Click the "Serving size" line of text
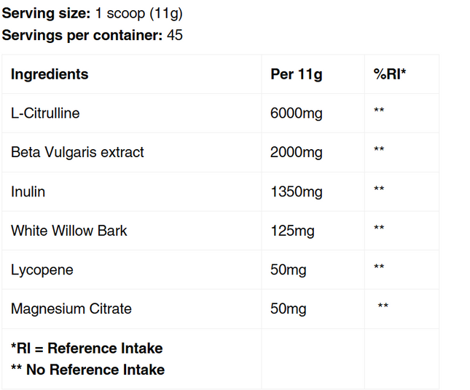The width and height of the screenshot is (470, 390). [x=93, y=14]
